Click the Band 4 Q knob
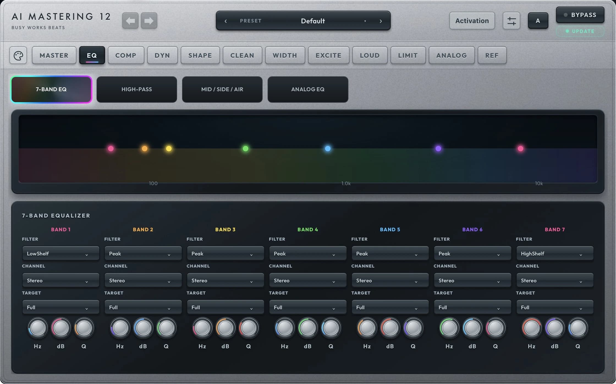This screenshot has height=384, width=616. click(x=331, y=328)
